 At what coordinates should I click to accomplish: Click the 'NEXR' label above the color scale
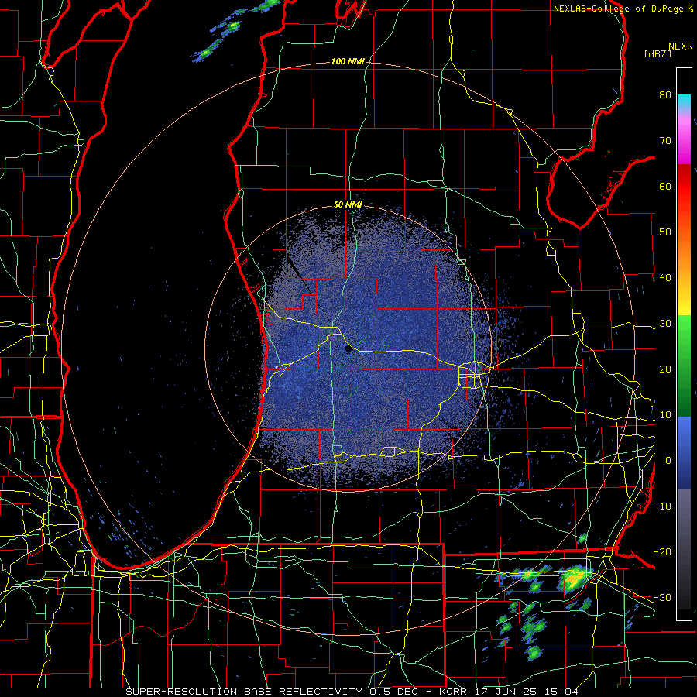point(681,46)
